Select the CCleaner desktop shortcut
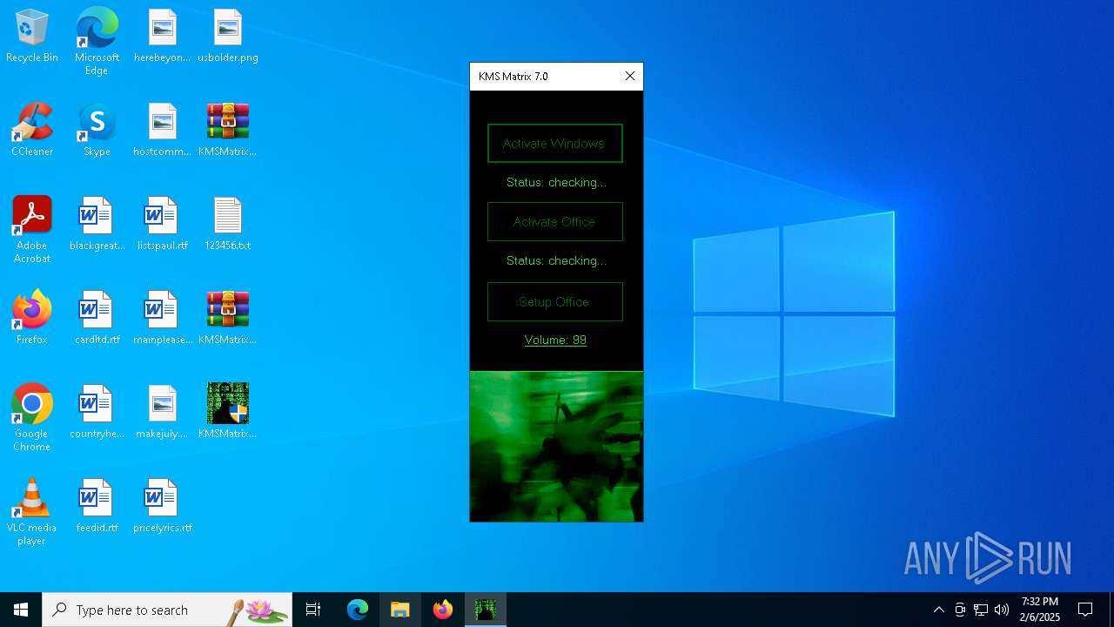This screenshot has height=627, width=1114. coord(32,131)
